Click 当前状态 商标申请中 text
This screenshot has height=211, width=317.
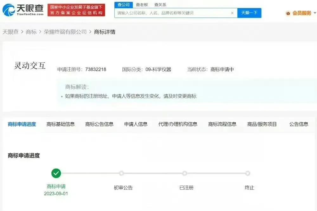click(x=210, y=69)
